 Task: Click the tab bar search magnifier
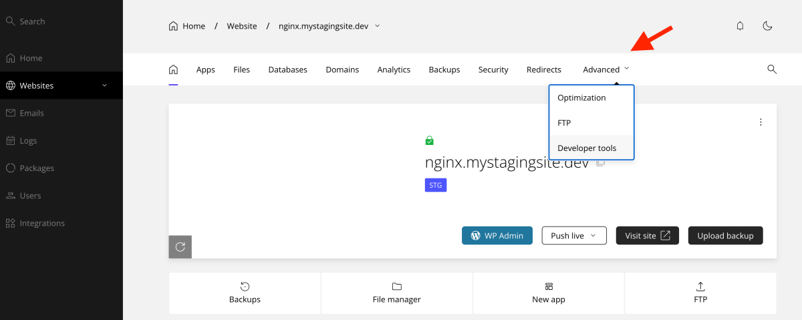point(772,69)
